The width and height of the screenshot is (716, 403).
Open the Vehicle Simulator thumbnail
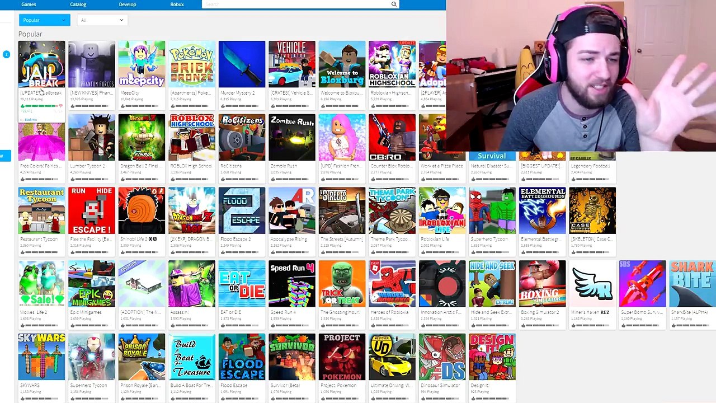292,64
